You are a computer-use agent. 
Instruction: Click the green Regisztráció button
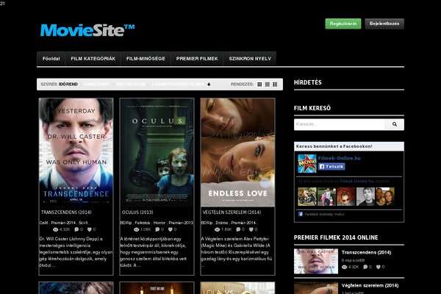(343, 24)
